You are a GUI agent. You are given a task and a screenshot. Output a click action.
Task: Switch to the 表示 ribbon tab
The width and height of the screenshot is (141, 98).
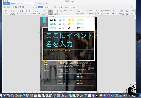point(66,7)
